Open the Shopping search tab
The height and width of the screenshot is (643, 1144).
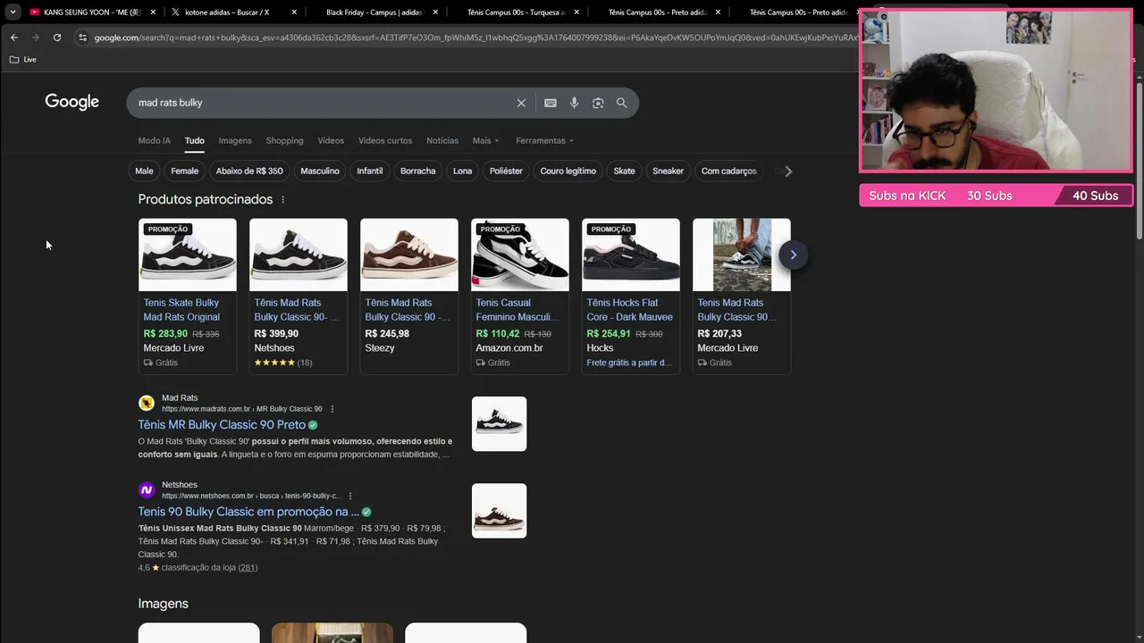pos(284,140)
